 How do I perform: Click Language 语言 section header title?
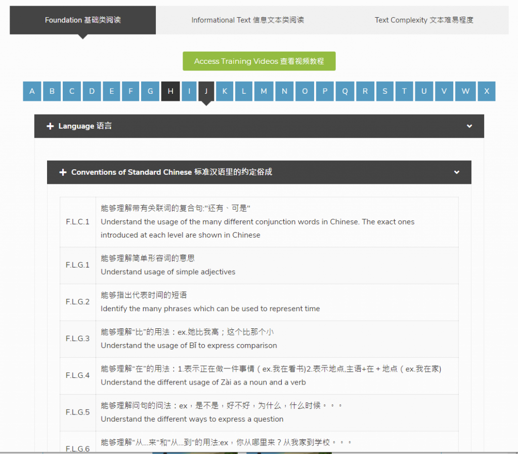click(x=85, y=126)
